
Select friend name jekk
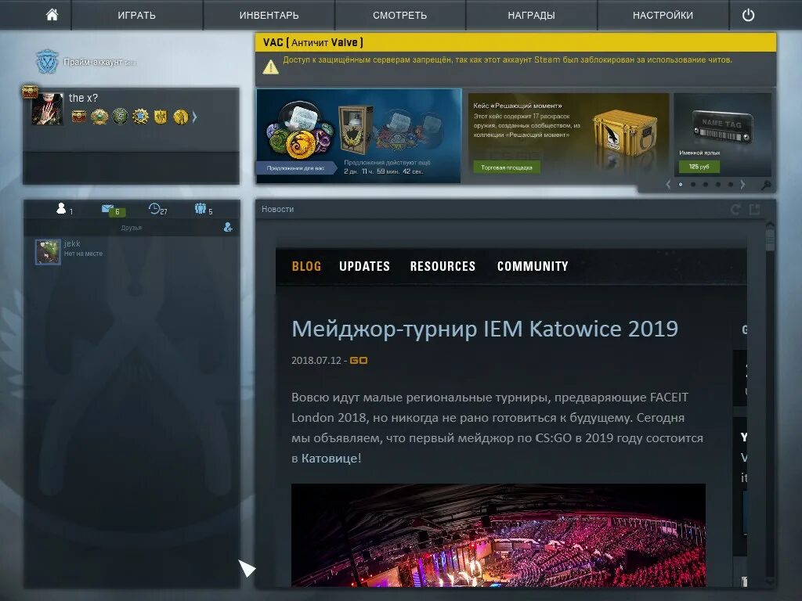(x=72, y=244)
